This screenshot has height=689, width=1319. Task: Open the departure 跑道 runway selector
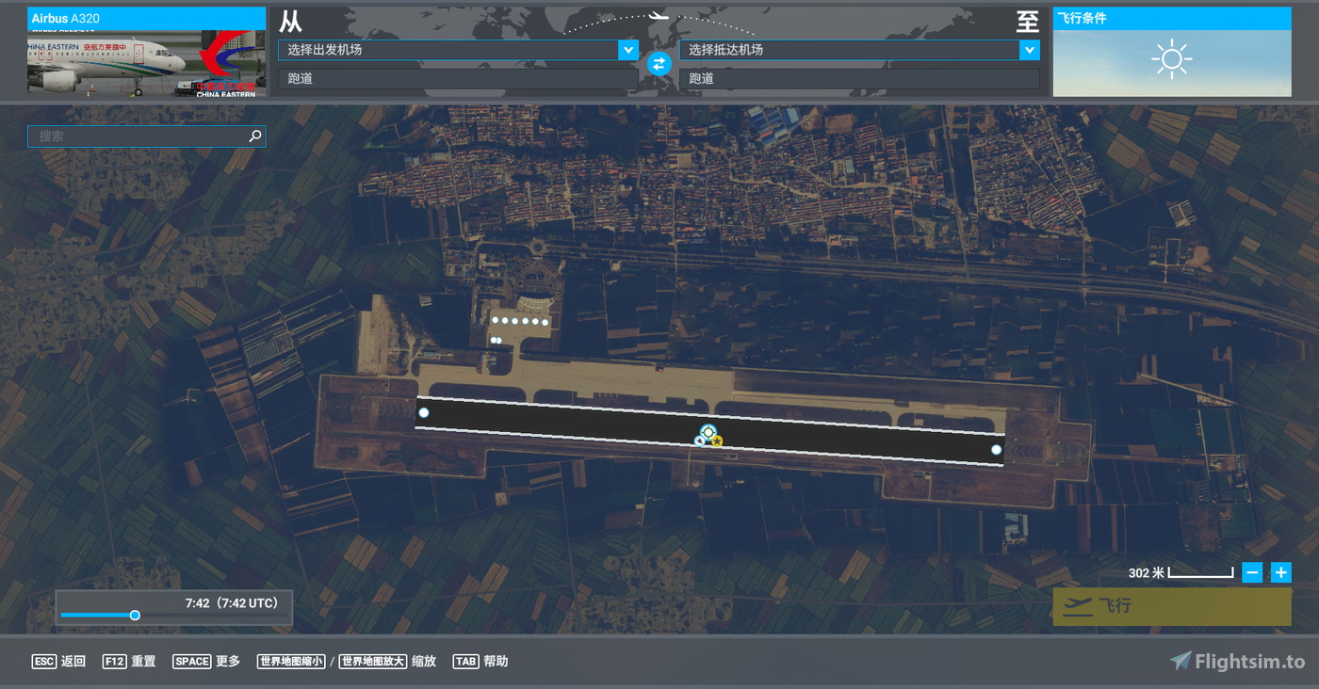click(458, 78)
